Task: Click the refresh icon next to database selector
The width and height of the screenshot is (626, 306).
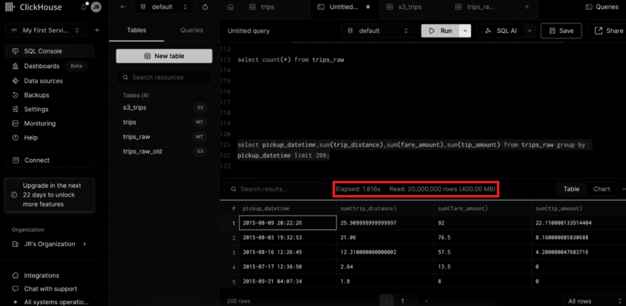Action: pos(205,7)
